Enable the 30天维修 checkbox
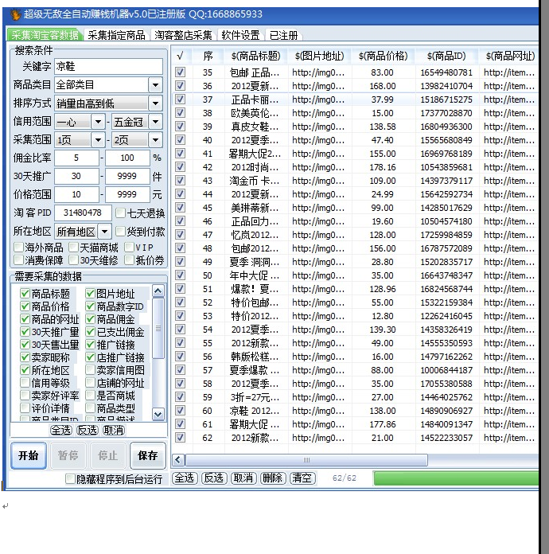This screenshot has height=554, width=549. pyautogui.click(x=73, y=260)
